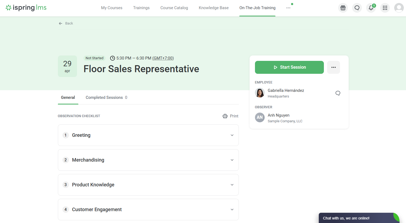Go to My Courses
The height and width of the screenshot is (223, 406).
[112, 8]
